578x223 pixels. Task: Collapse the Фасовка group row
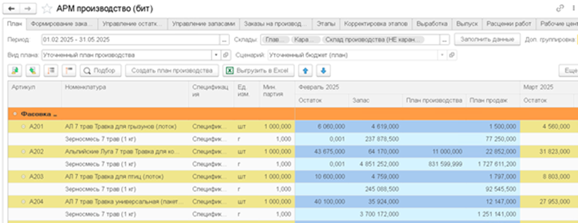pyautogui.click(x=15, y=114)
